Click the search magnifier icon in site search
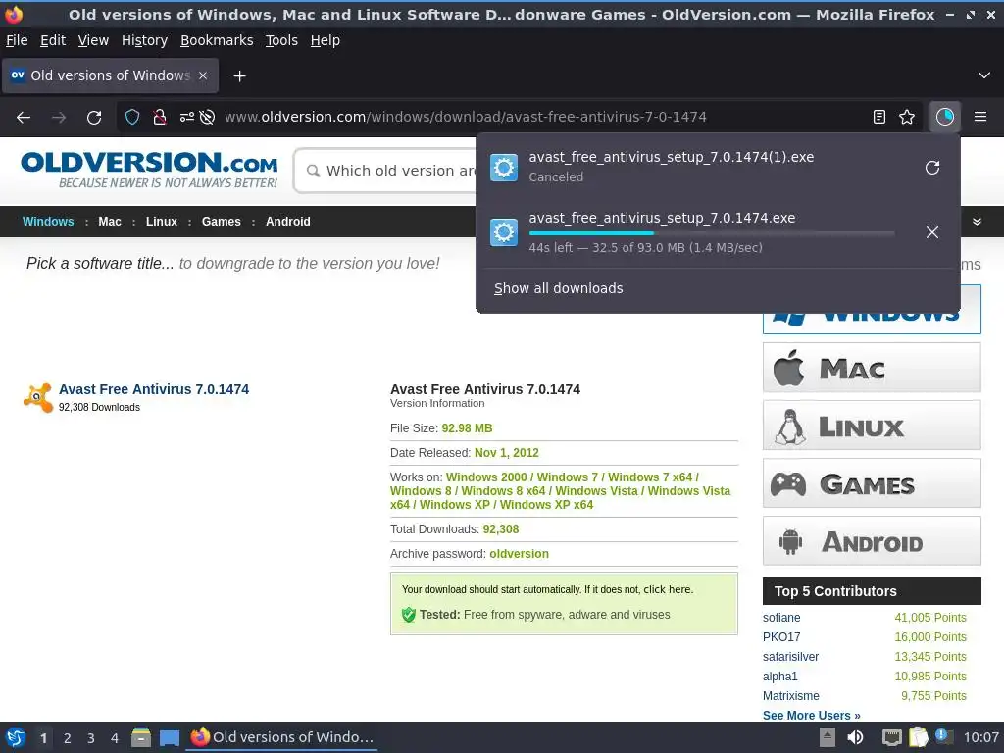This screenshot has width=1004, height=753. click(x=313, y=171)
